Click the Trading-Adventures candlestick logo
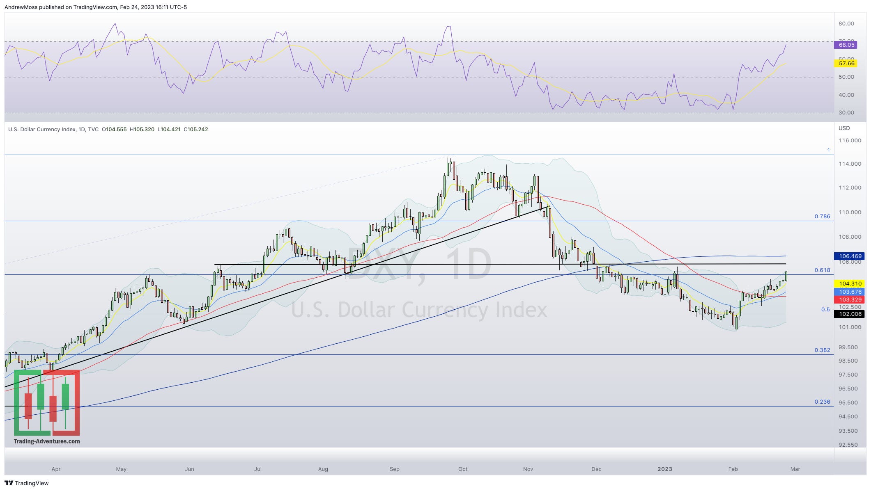 click(46, 403)
